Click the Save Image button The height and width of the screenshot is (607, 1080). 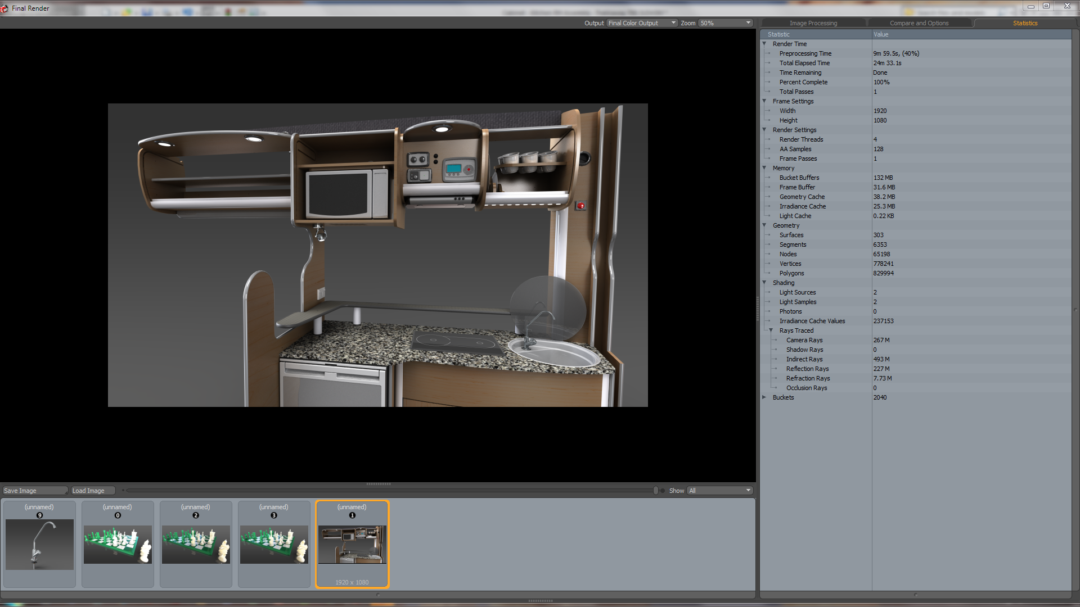(34, 491)
